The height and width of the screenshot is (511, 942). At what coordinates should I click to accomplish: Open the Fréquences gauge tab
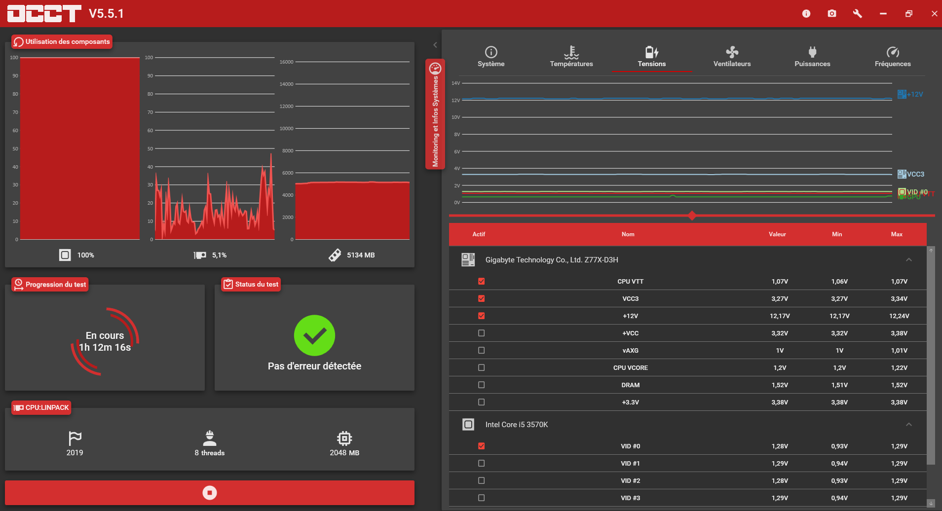(x=893, y=57)
